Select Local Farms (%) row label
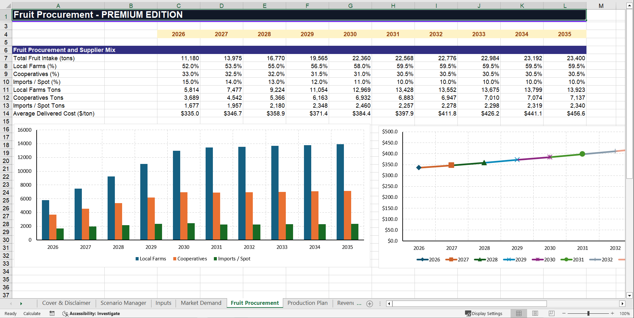634x318 pixels. click(58, 66)
